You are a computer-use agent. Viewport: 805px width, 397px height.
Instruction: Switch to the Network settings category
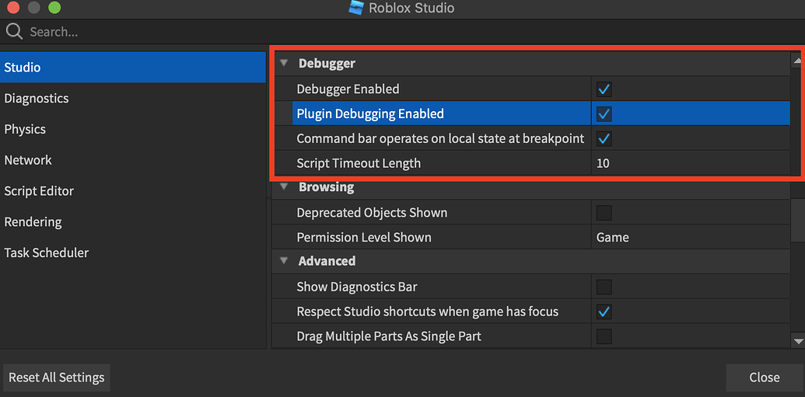point(133,160)
